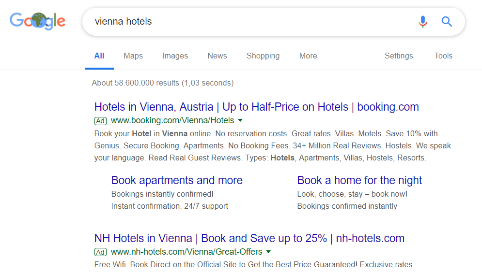Screen dimensions: 482x274
Task: Open the News results tab
Action: click(x=217, y=56)
